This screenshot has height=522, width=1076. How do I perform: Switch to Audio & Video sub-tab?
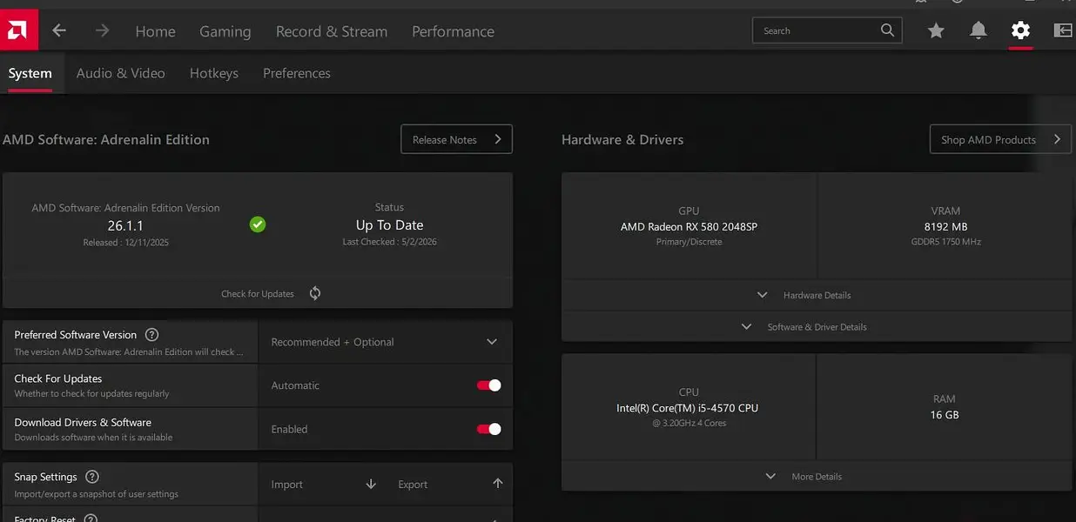tap(120, 73)
